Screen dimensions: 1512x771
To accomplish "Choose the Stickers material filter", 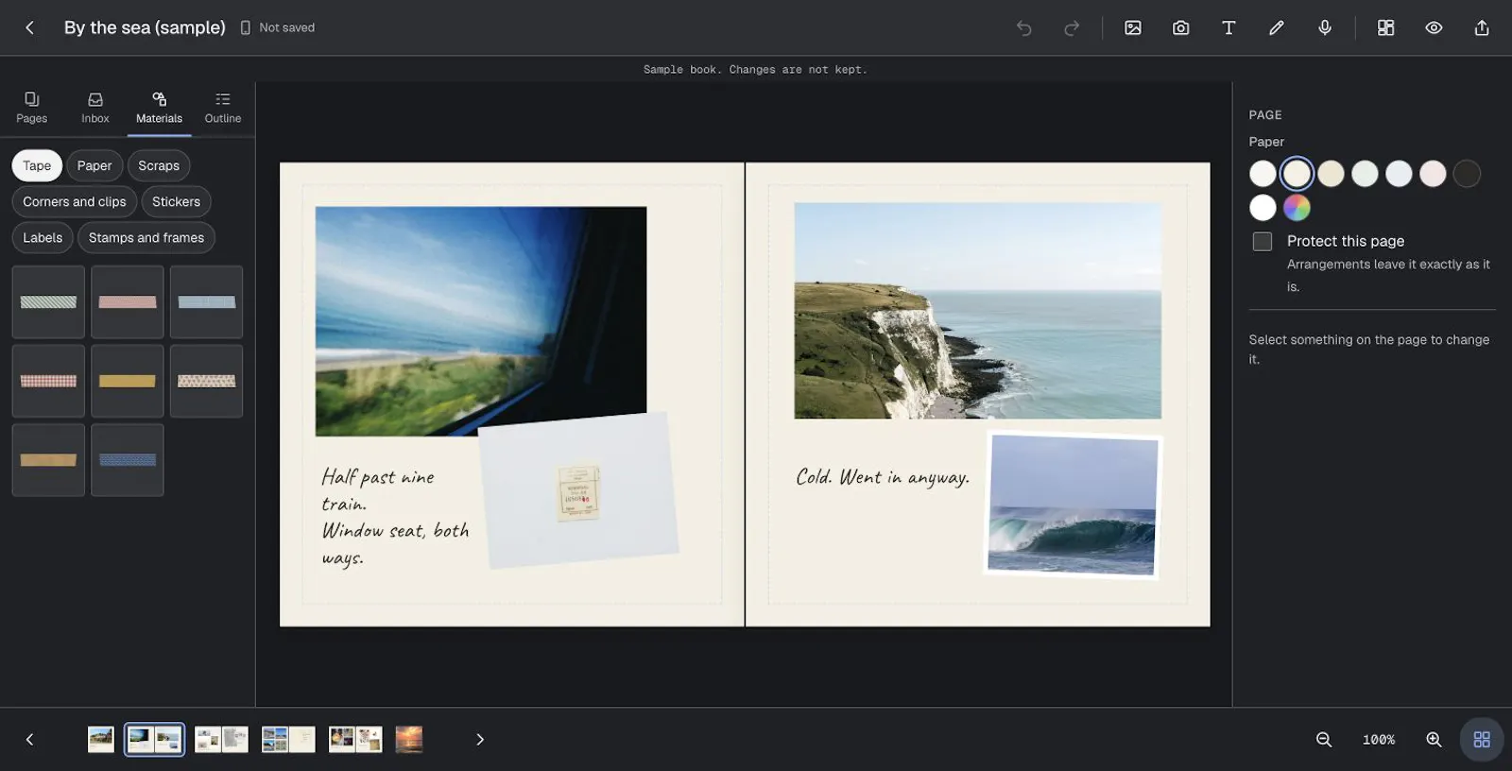I will (176, 201).
